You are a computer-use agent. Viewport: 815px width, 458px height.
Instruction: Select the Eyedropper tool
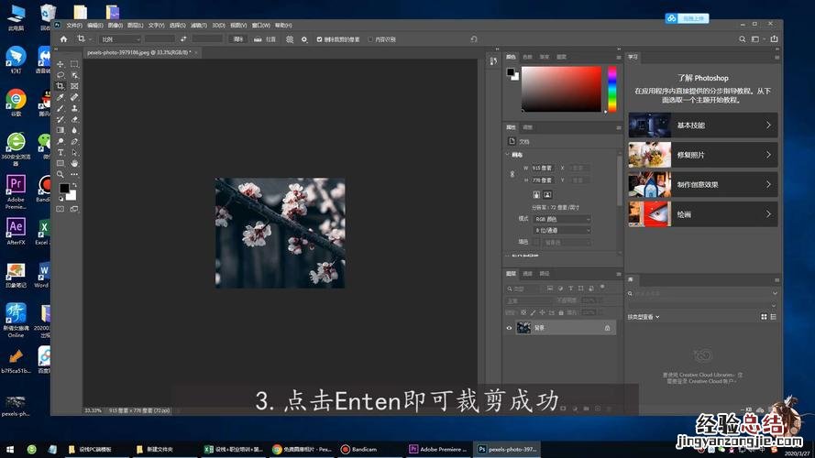(61, 97)
